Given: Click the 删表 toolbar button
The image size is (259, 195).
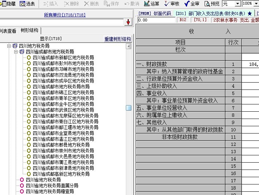Looking at the screenshot, I should pos(92,4).
